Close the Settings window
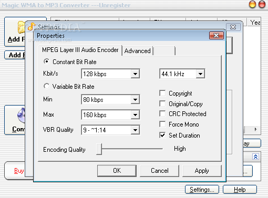This screenshot has width=268, height=198. point(233,27)
